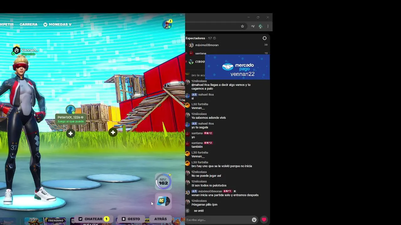Viewport: 401px width, 225px height.
Task: Click the GESTO button
Action: click(131, 219)
